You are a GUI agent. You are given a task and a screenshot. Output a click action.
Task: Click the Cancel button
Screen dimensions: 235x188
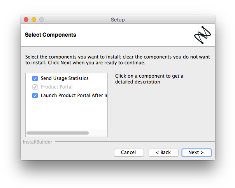[129, 153]
